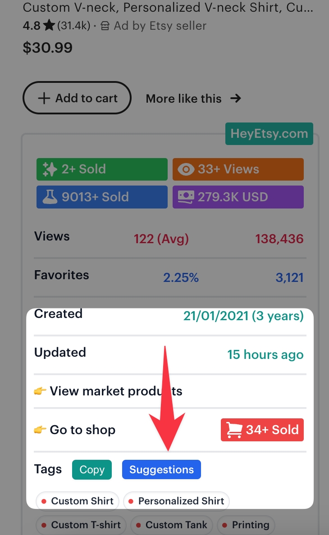Open tag Suggestions
Viewport: 329px width, 535px height.
click(x=161, y=470)
